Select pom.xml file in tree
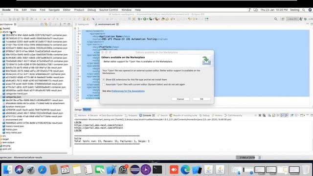Viewport: 313px width, 176px height. tap(7, 149)
